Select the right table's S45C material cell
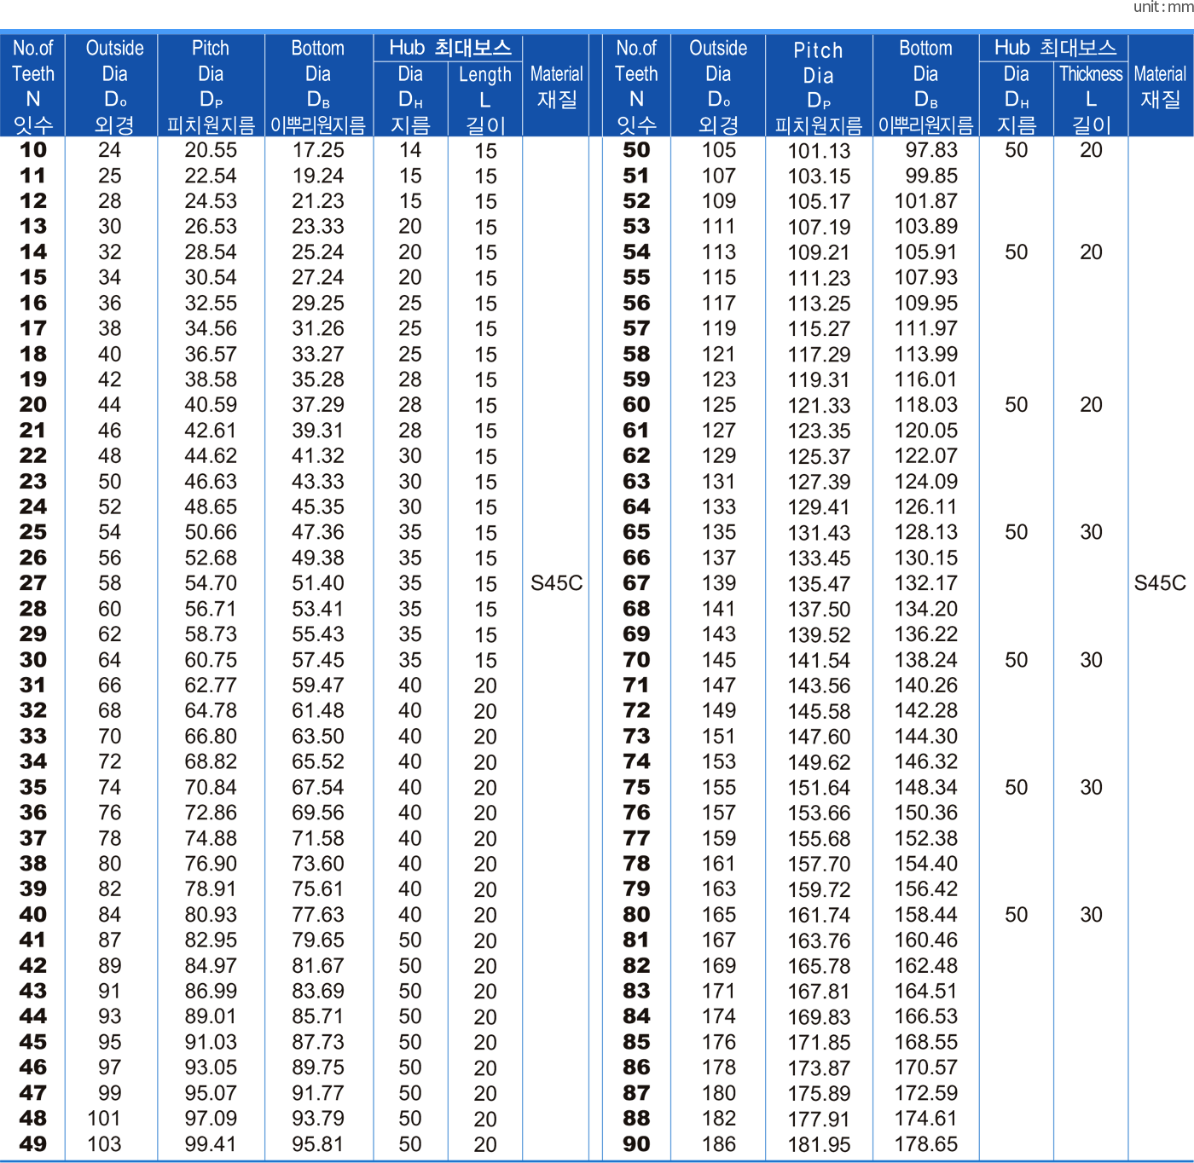1194x1163 pixels. point(1160,583)
